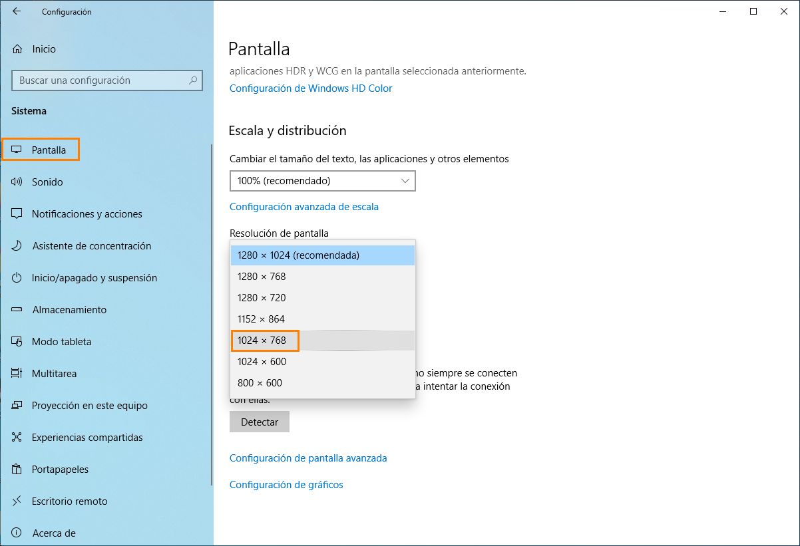Open Configuración de pantalla avanzada link
This screenshot has width=800, height=546.
(x=308, y=458)
